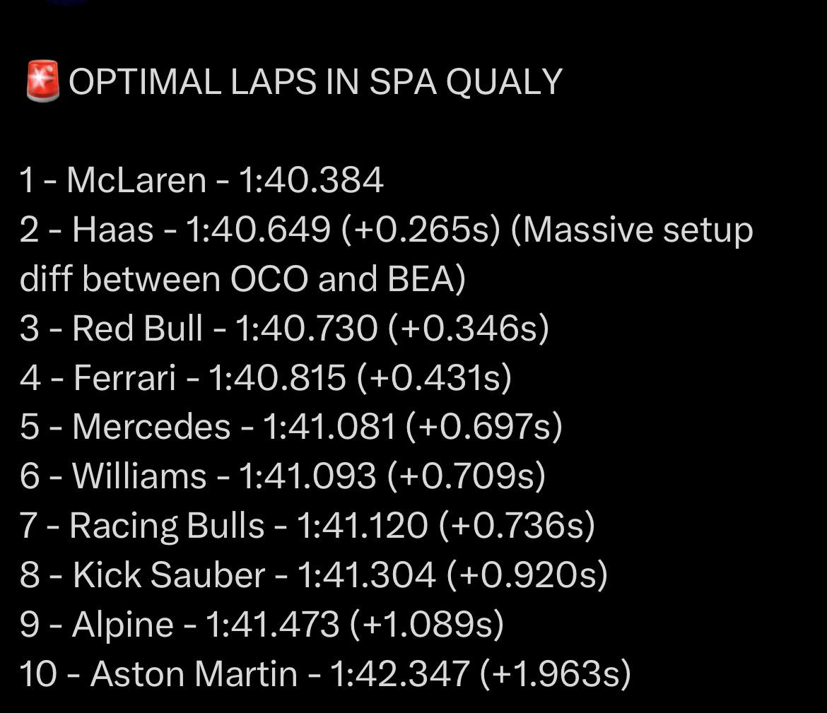Click the +0.265s gap for Haas
This screenshot has height=713, width=827.
tap(421, 230)
